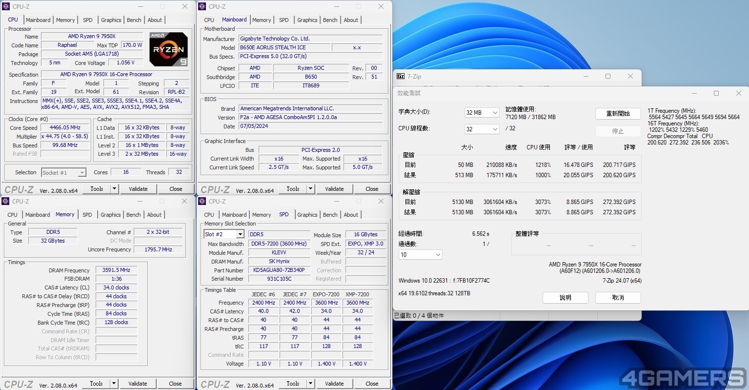Click the 取消 cancel button
The width and height of the screenshot is (749, 390).
[x=618, y=297]
